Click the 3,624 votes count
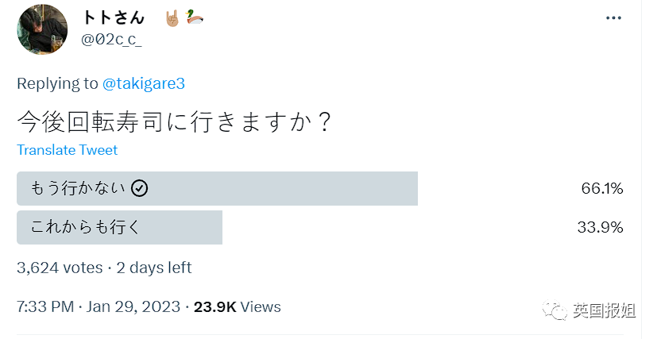Screen dimensions: 657x339 pos(60,268)
